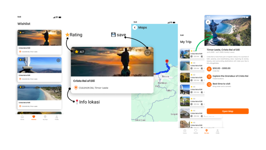Tap Best time to visit calendar icon

tap(209, 84)
